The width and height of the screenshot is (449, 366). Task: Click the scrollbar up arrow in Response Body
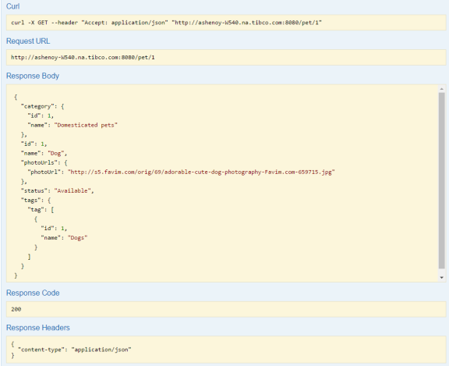point(441,89)
